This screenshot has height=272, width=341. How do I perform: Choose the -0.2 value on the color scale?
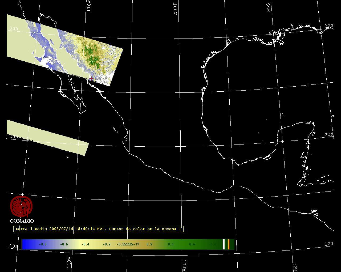(107, 244)
